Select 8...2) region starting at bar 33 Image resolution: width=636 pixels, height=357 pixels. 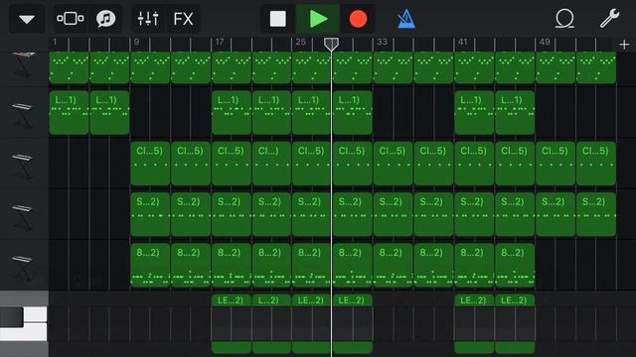[394, 266]
